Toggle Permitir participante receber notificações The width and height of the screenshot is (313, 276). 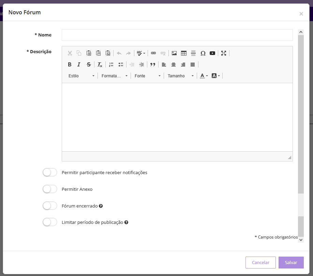[50, 172]
